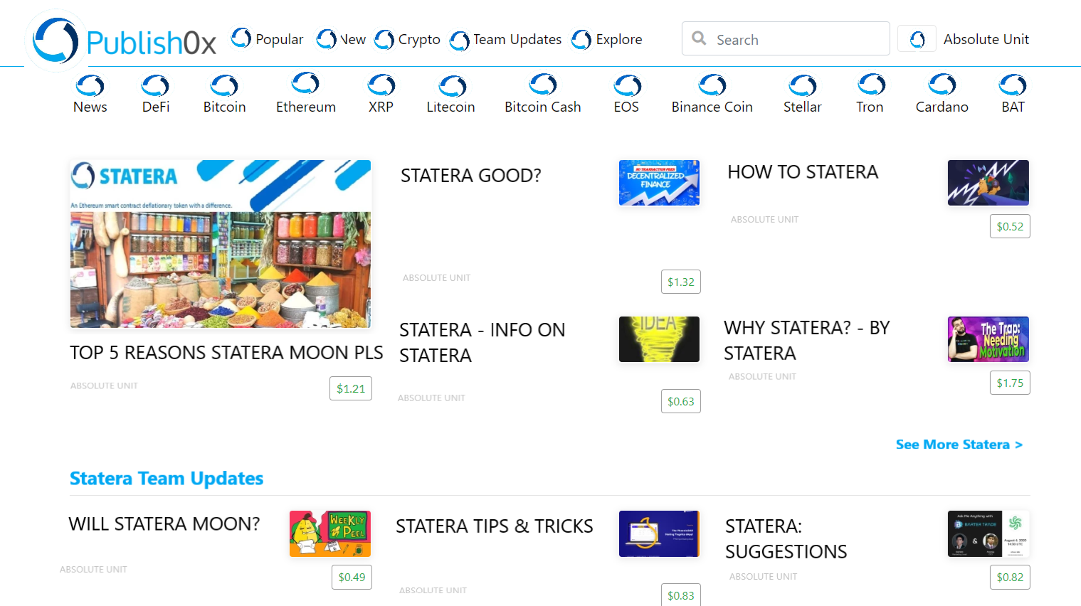Click the icon above Binance Coin
The height and width of the screenshot is (606, 1081).
712,85
